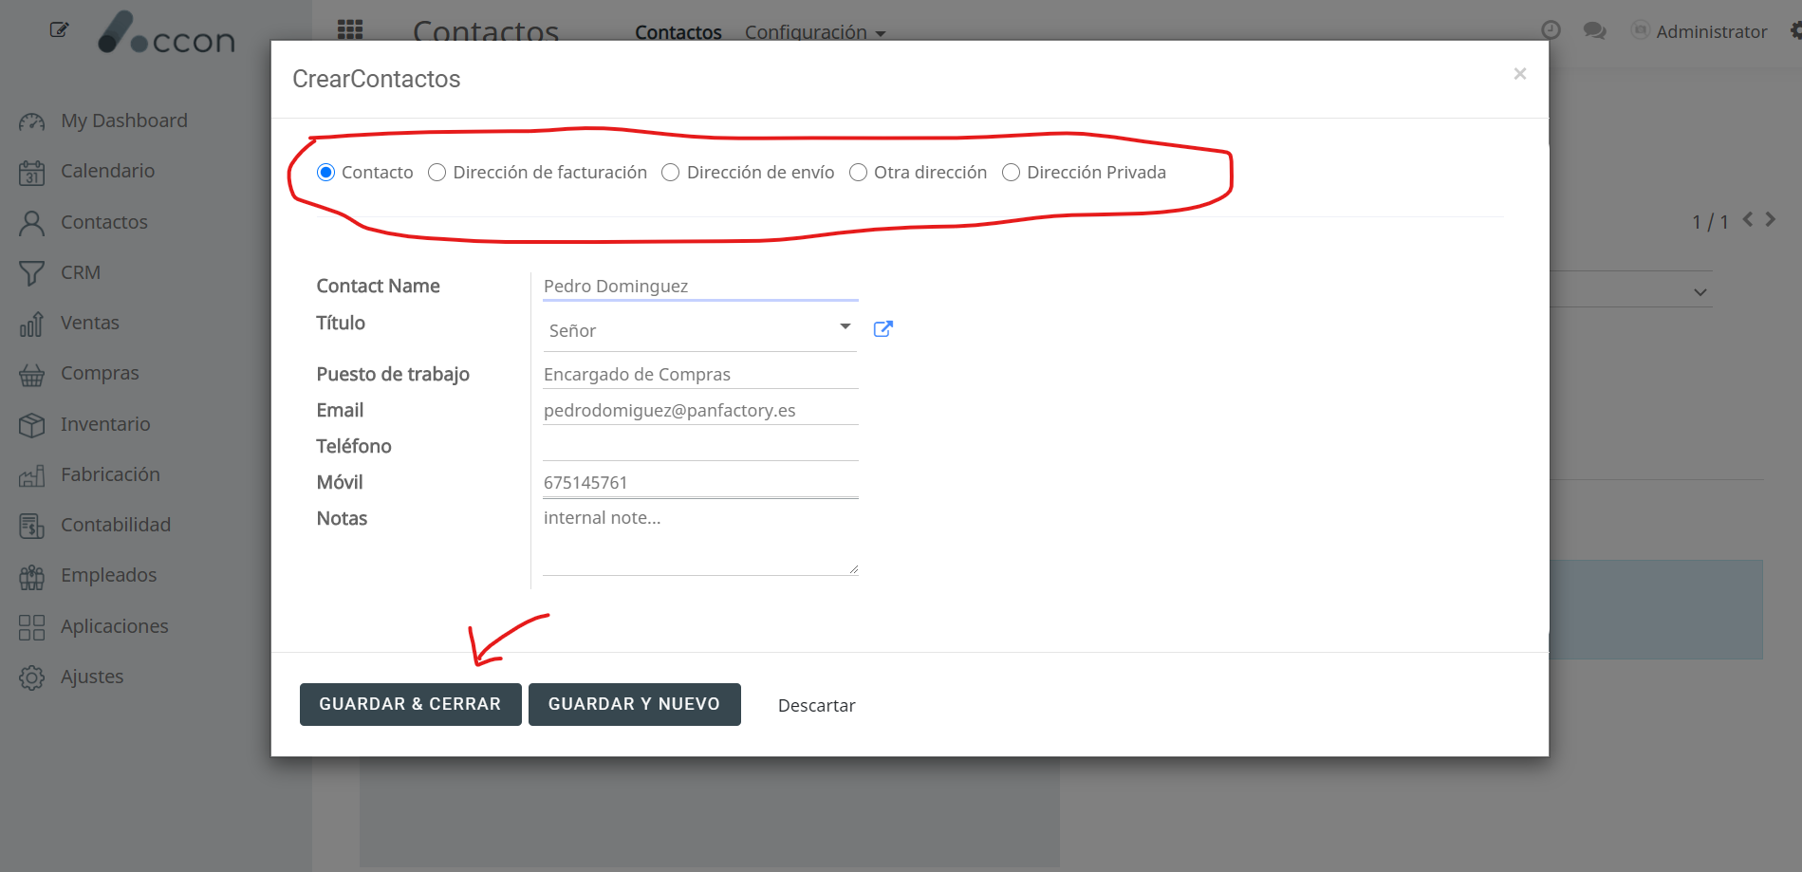Image resolution: width=1802 pixels, height=872 pixels.
Task: Go to previous record arrow
Action: pos(1748,220)
